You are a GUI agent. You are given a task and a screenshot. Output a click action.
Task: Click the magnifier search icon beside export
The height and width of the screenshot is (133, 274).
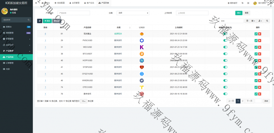click(267, 21)
